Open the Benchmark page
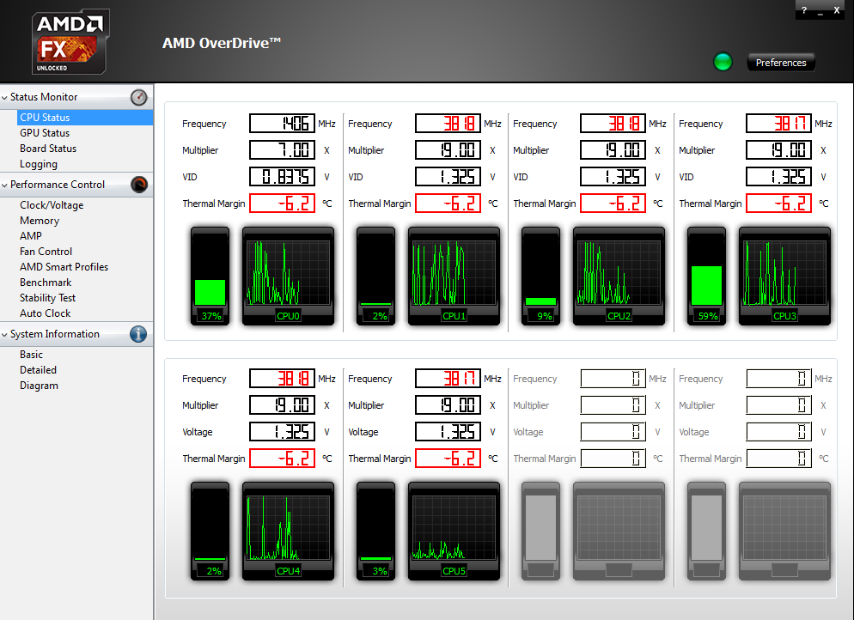 46,283
